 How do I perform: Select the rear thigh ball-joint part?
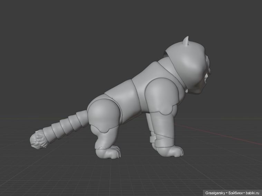pos(104,116)
